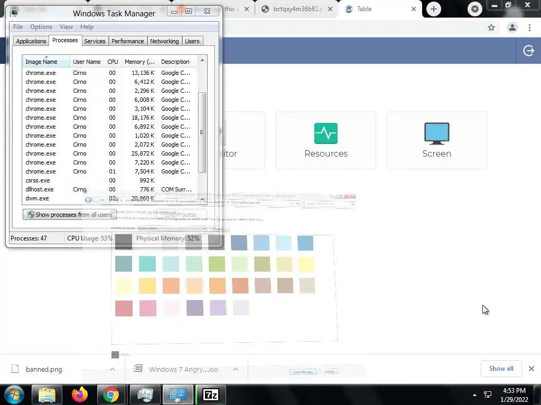Open the Chrome profile avatar icon
This screenshot has height=405, width=541.
click(512, 27)
